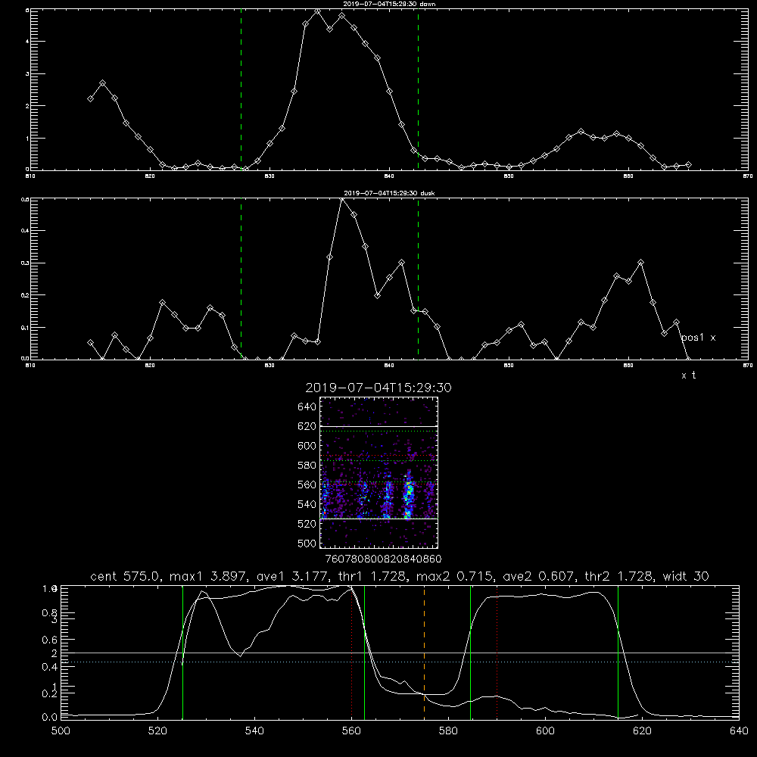This screenshot has width=757, height=757.
Task: Click x-axis label 500 of bottom plot
Action: point(61,731)
